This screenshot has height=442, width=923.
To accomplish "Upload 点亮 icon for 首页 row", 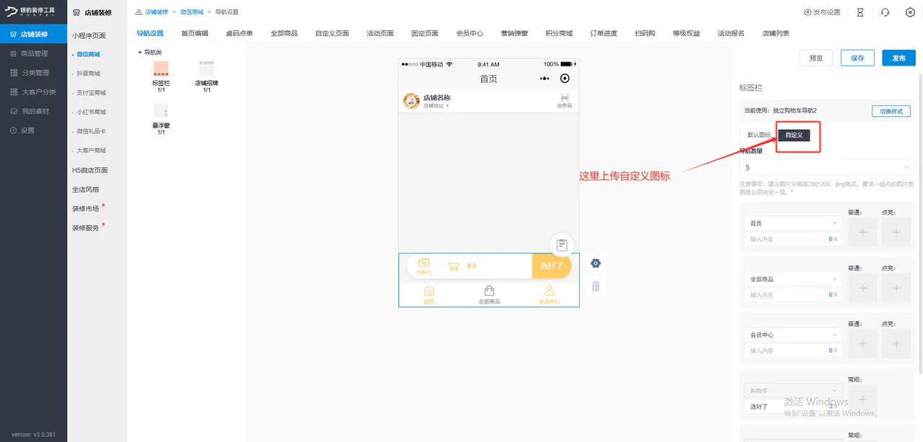I will coord(896,232).
